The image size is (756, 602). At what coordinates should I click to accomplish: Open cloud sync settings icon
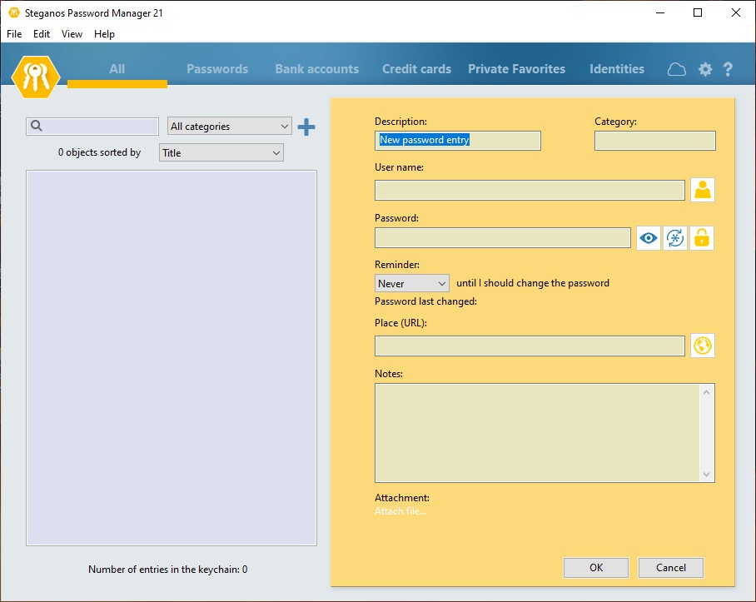coord(677,69)
